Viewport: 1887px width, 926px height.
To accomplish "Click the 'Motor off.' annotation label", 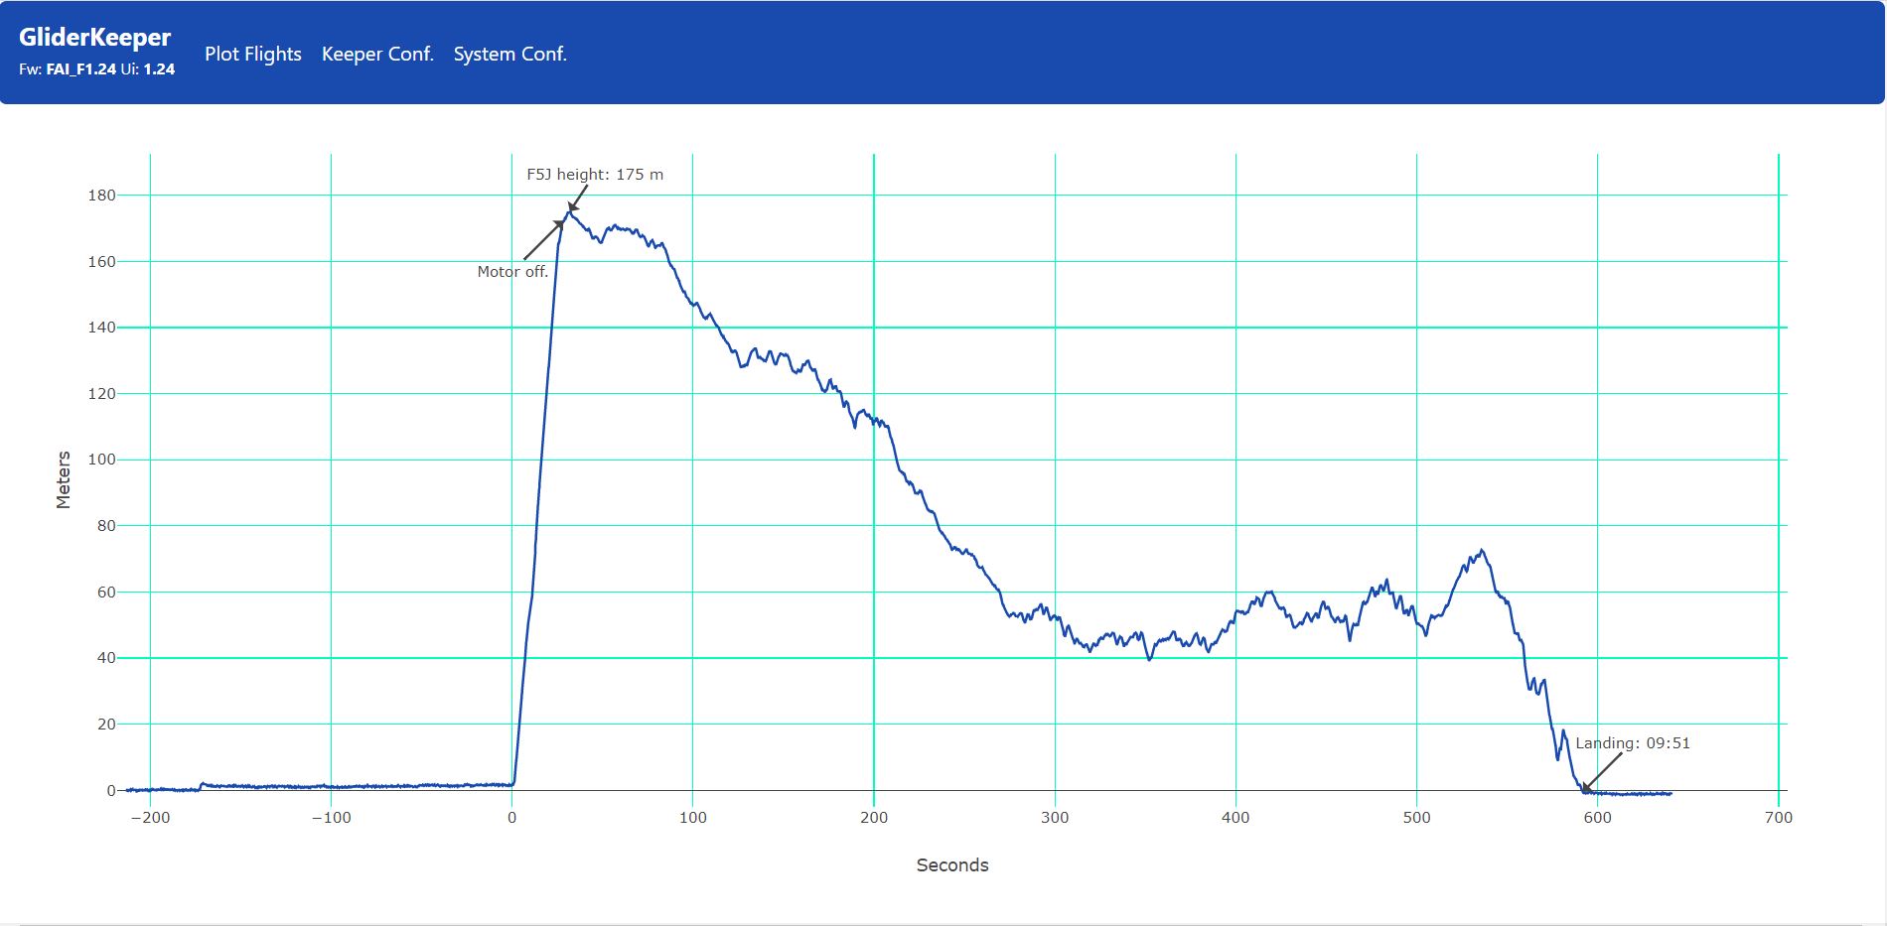I will (512, 272).
